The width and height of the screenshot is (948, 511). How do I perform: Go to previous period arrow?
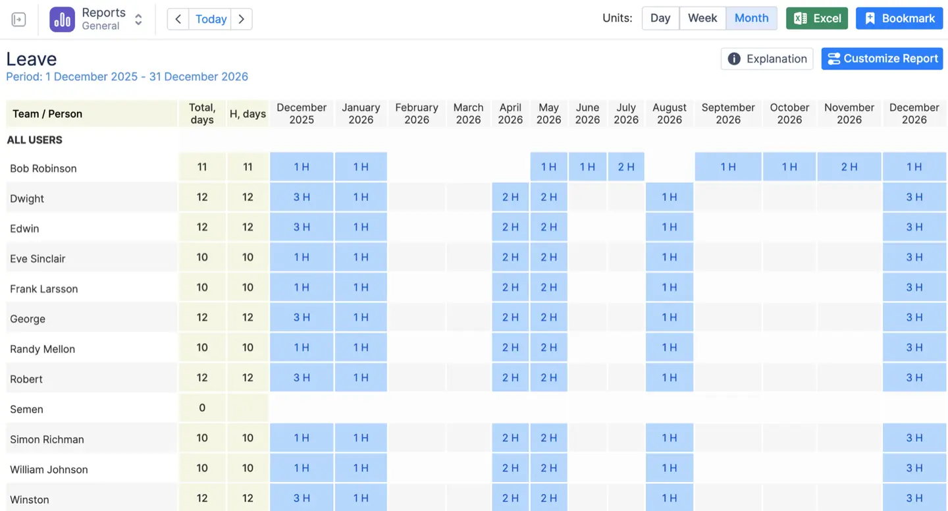[x=178, y=19]
